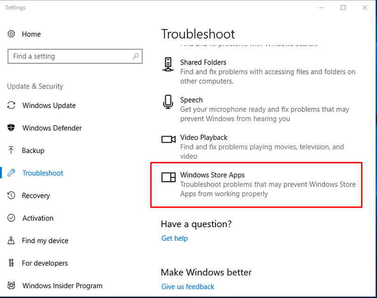This screenshot has height=298, width=377.
Task: Click the Activation checkmark circle icon
Action: (11, 218)
